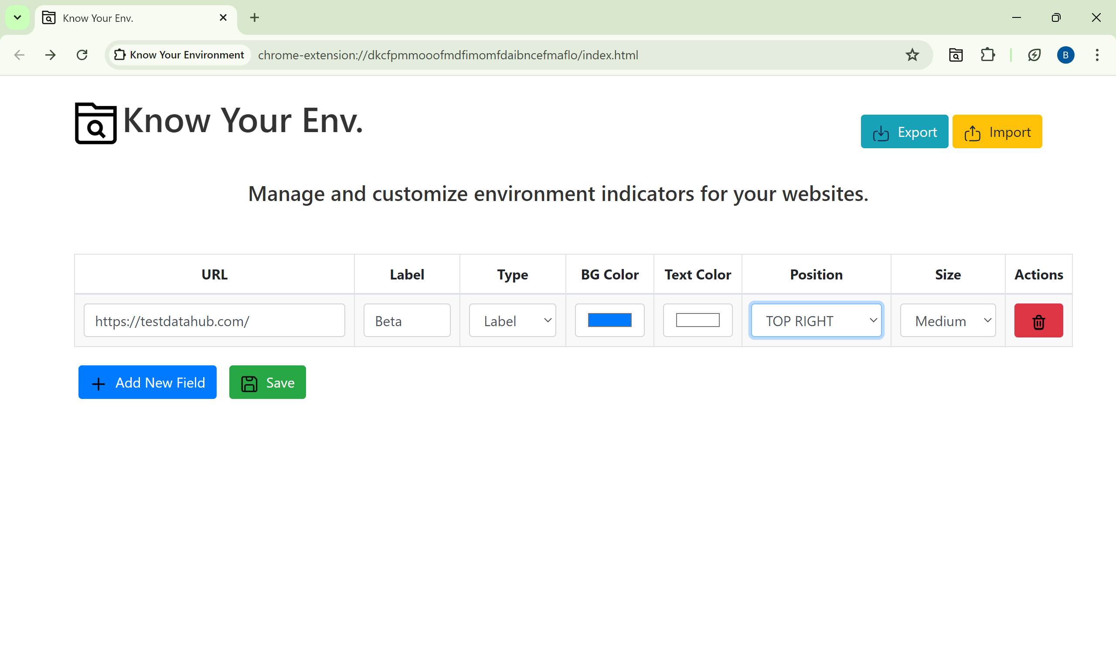Click the Add New Field button

148,382
